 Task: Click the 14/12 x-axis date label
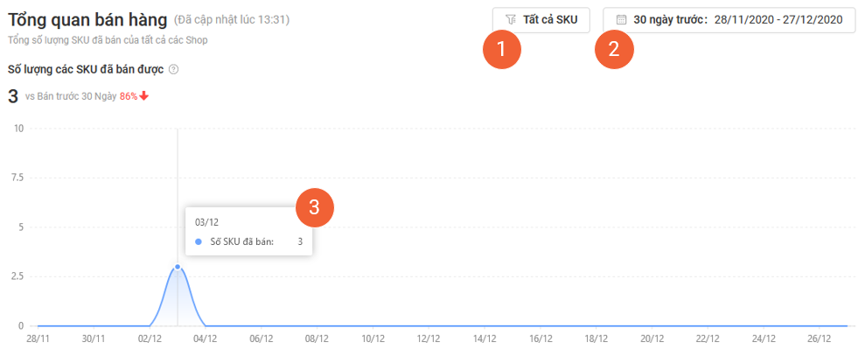click(485, 339)
